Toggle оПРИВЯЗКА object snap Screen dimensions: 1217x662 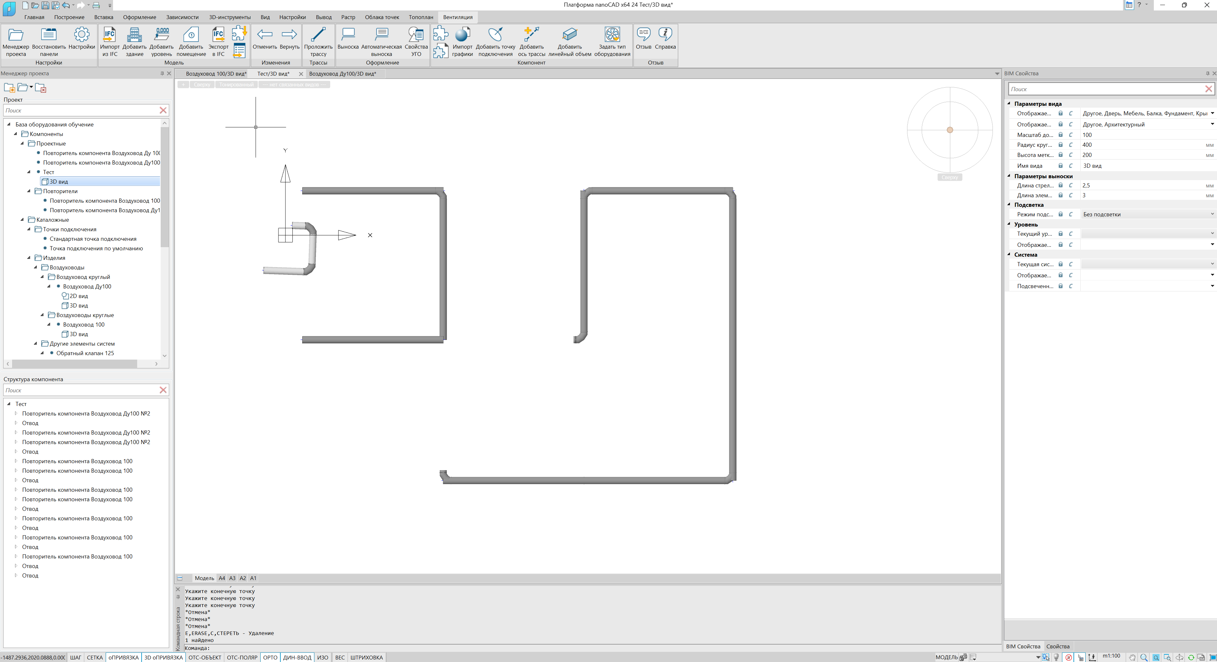coord(123,657)
